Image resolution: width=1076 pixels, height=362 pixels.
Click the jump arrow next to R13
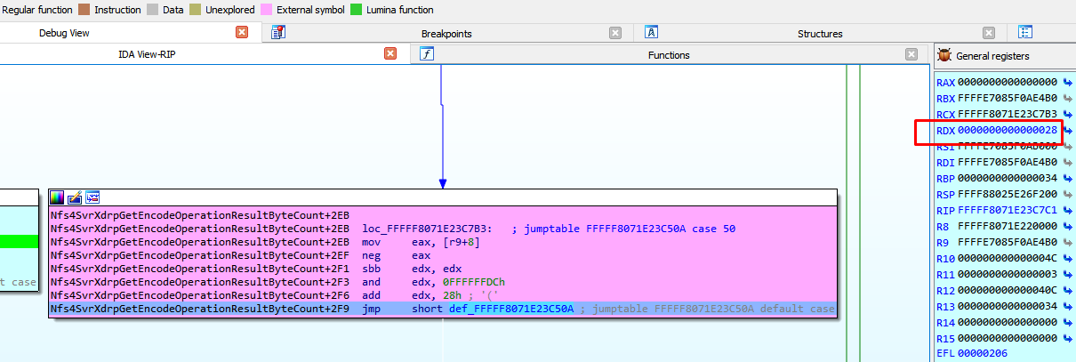pyautogui.click(x=1068, y=306)
